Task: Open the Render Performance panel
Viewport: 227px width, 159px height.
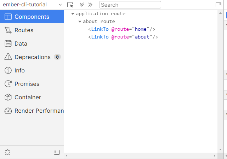Action: point(32,111)
